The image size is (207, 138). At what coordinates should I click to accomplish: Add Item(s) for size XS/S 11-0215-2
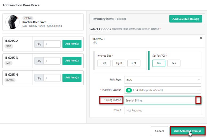tap(72, 44)
